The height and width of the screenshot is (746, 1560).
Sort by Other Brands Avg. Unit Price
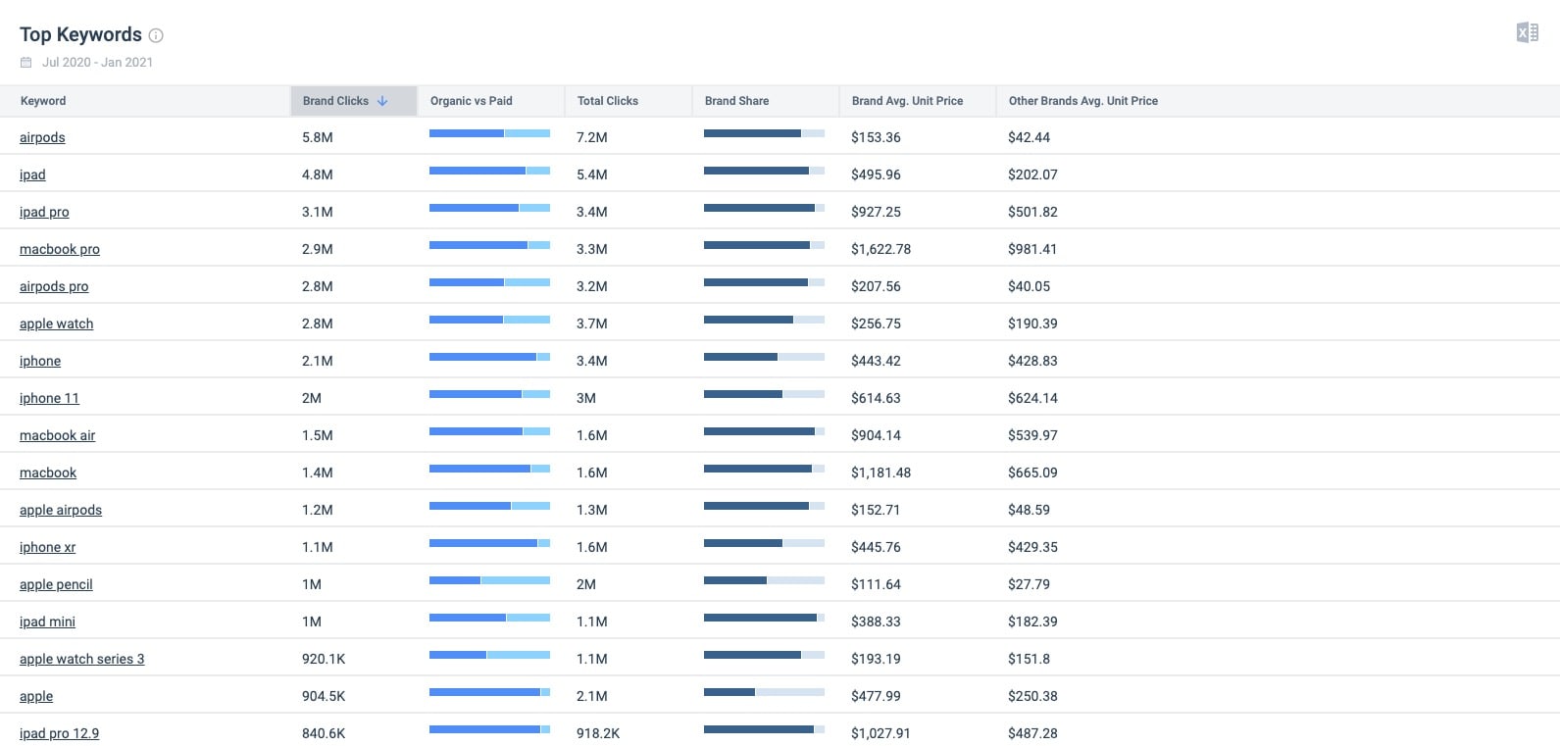[1083, 101]
